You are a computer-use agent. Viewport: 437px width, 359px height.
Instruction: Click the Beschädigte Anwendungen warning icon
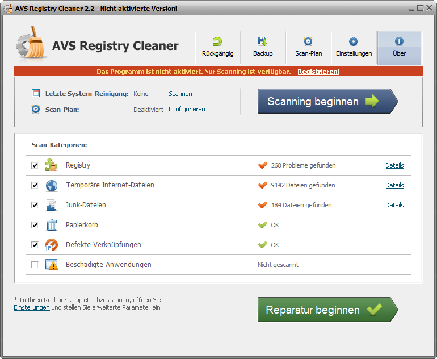(x=52, y=265)
